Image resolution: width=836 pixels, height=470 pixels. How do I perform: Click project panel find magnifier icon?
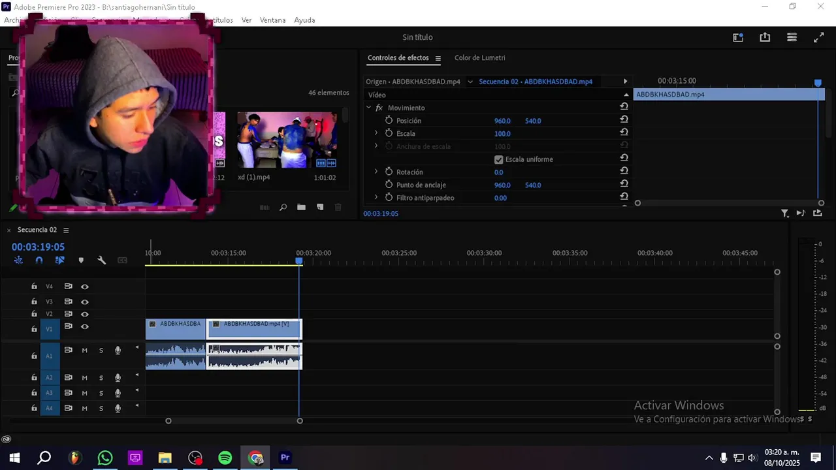point(283,208)
